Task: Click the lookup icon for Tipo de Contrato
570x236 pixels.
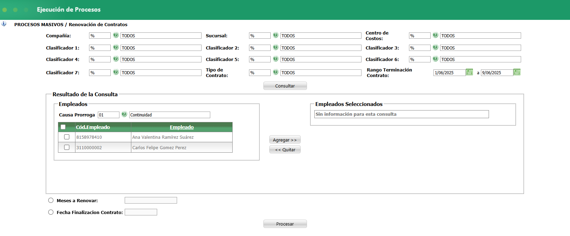Action: tap(276, 72)
